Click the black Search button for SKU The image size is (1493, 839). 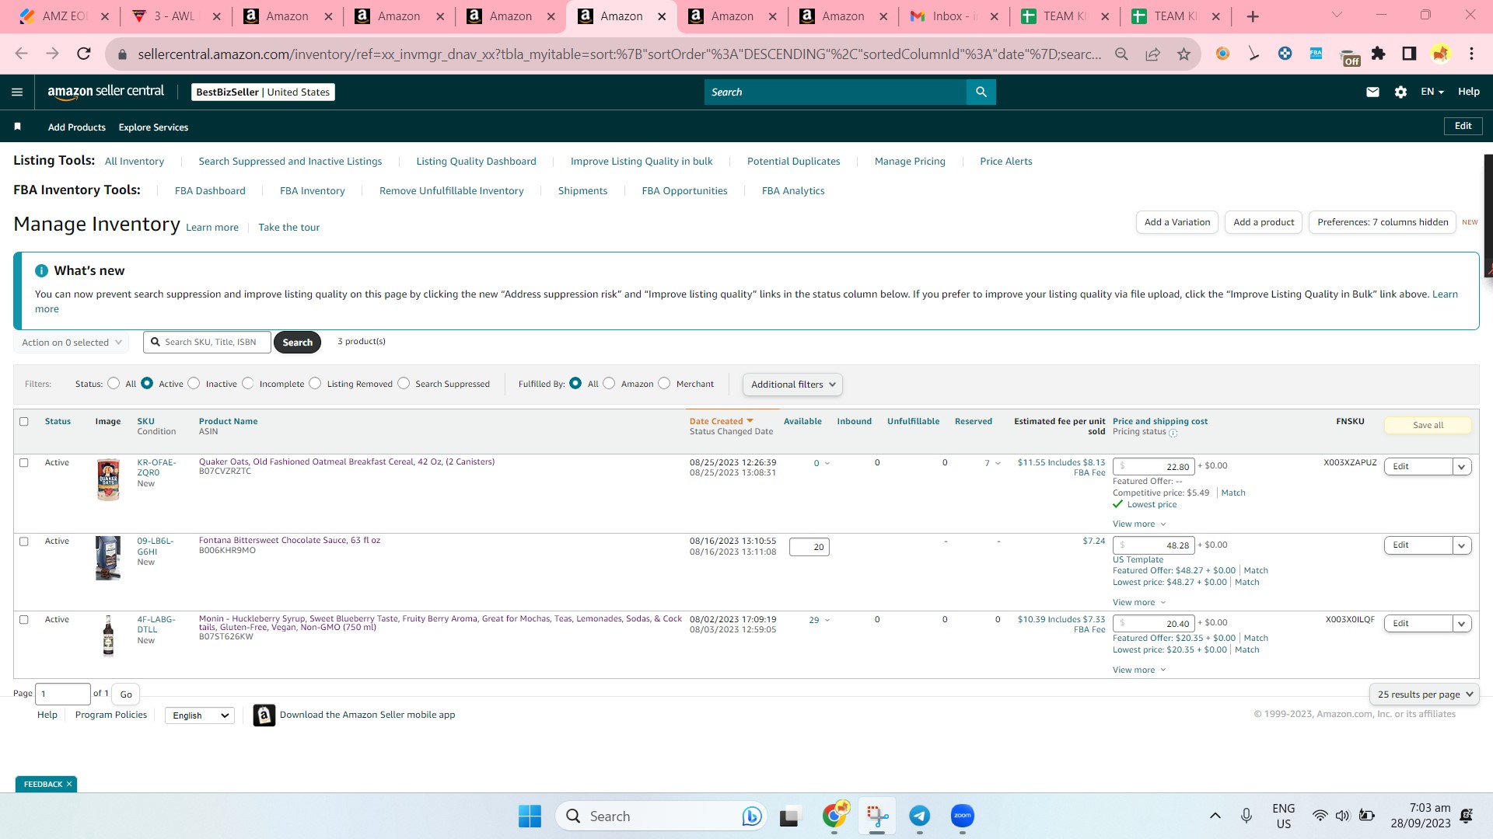[x=297, y=343]
